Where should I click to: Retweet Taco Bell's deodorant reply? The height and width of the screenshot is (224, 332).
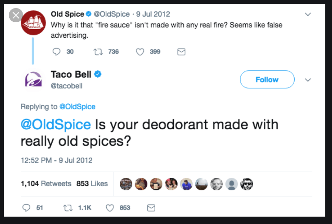click(x=68, y=208)
